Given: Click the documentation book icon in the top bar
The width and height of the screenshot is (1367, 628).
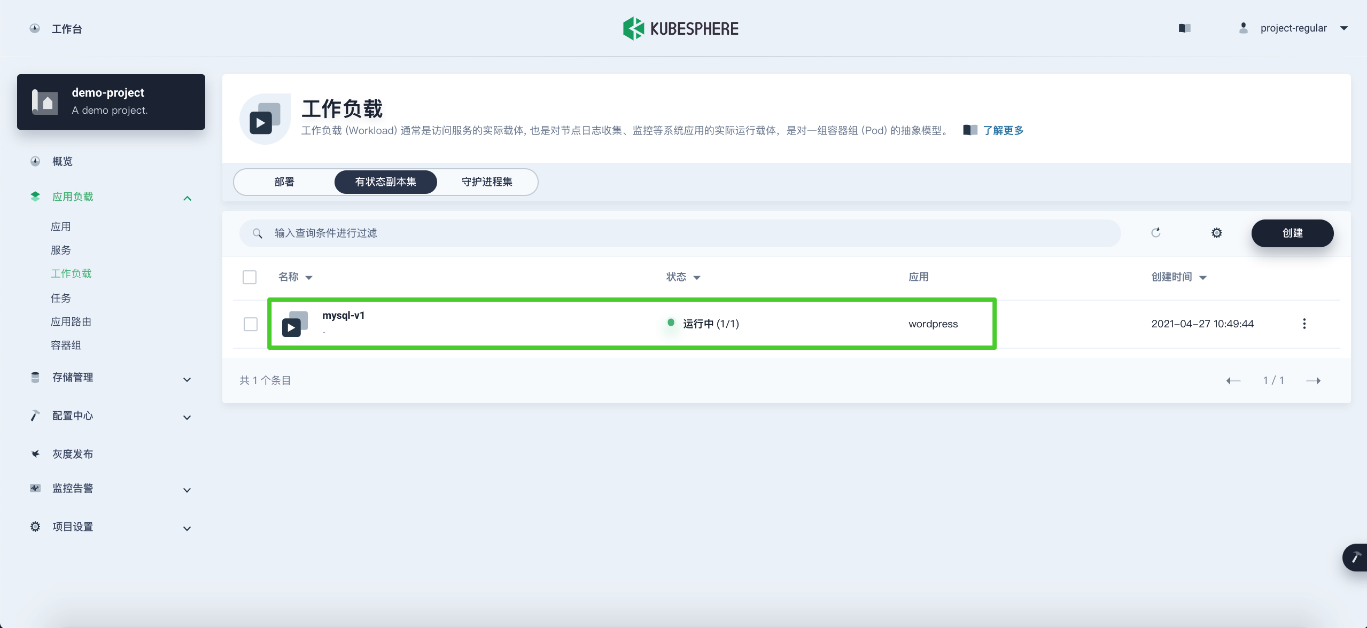Looking at the screenshot, I should click(x=1184, y=28).
